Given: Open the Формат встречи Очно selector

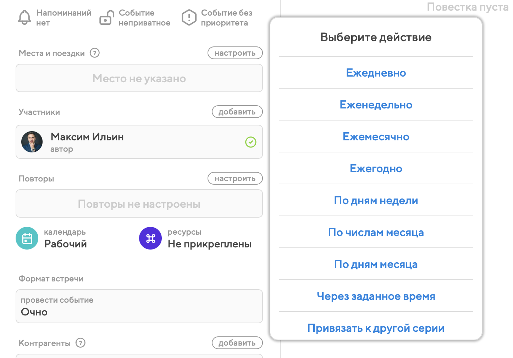Looking at the screenshot, I should 139,306.
